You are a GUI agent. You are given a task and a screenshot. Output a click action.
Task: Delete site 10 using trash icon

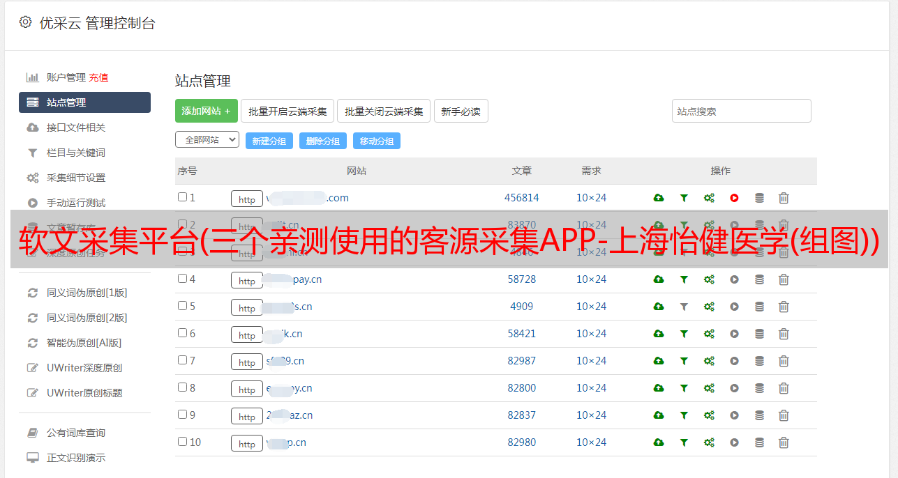(x=784, y=442)
